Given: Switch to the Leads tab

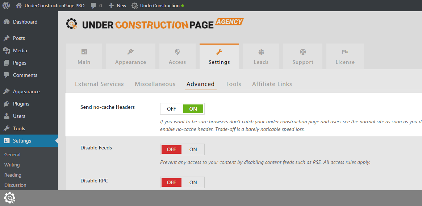Looking at the screenshot, I should click(261, 57).
